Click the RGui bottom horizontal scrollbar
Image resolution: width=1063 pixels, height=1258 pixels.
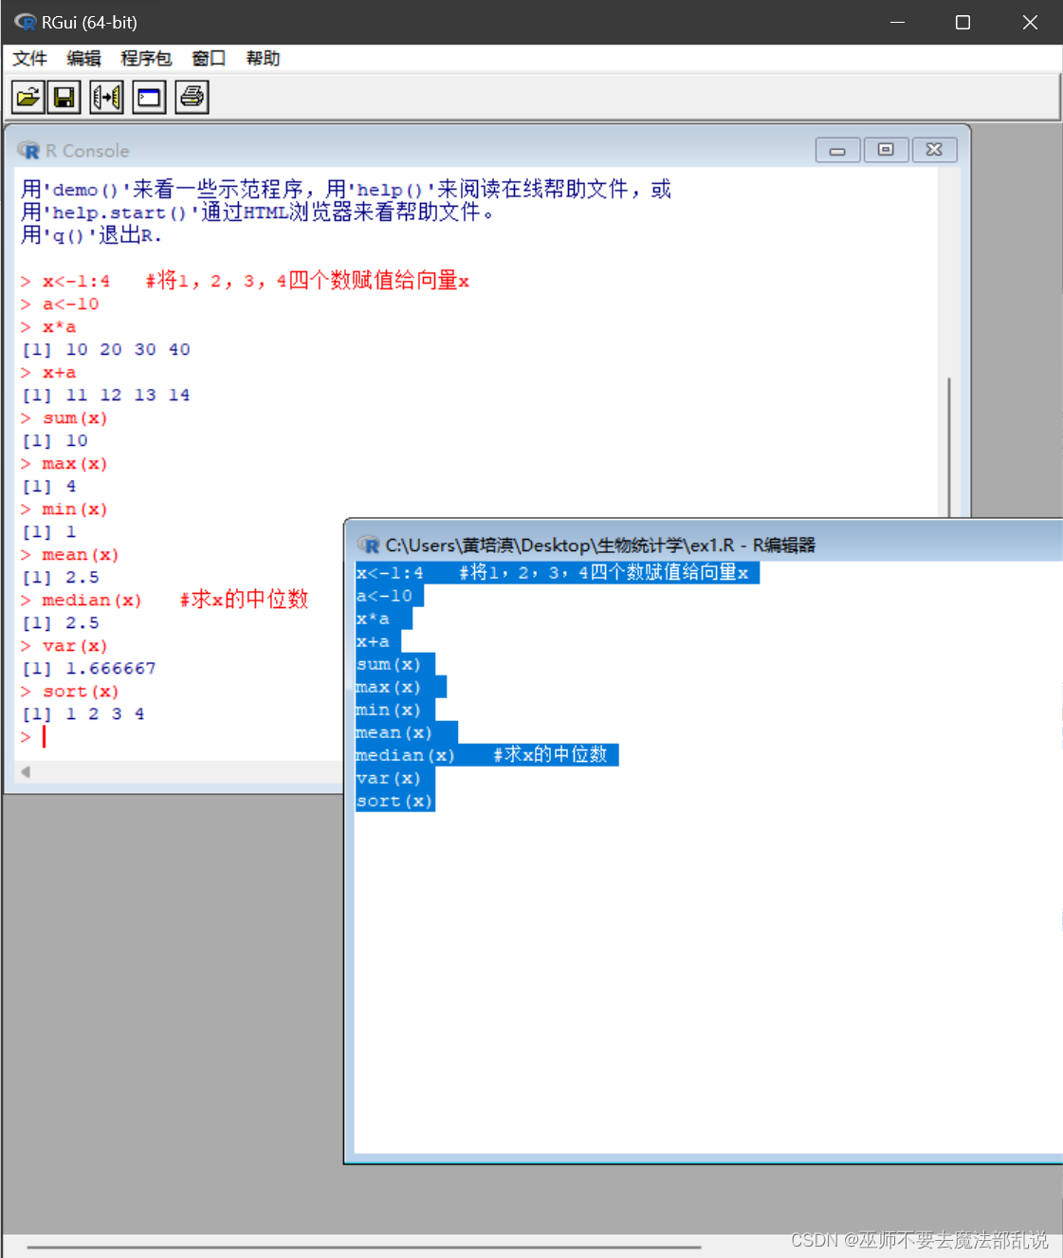pos(364,1247)
